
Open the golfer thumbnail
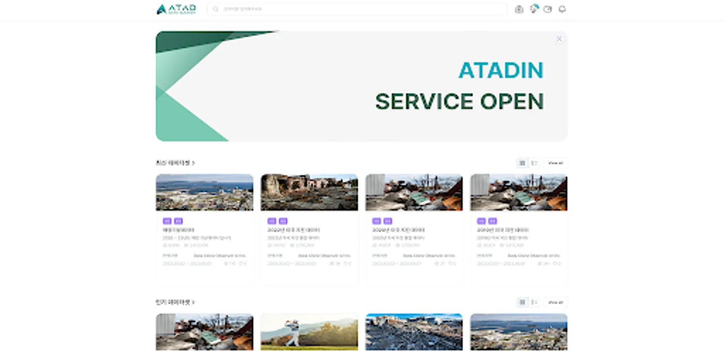point(310,332)
